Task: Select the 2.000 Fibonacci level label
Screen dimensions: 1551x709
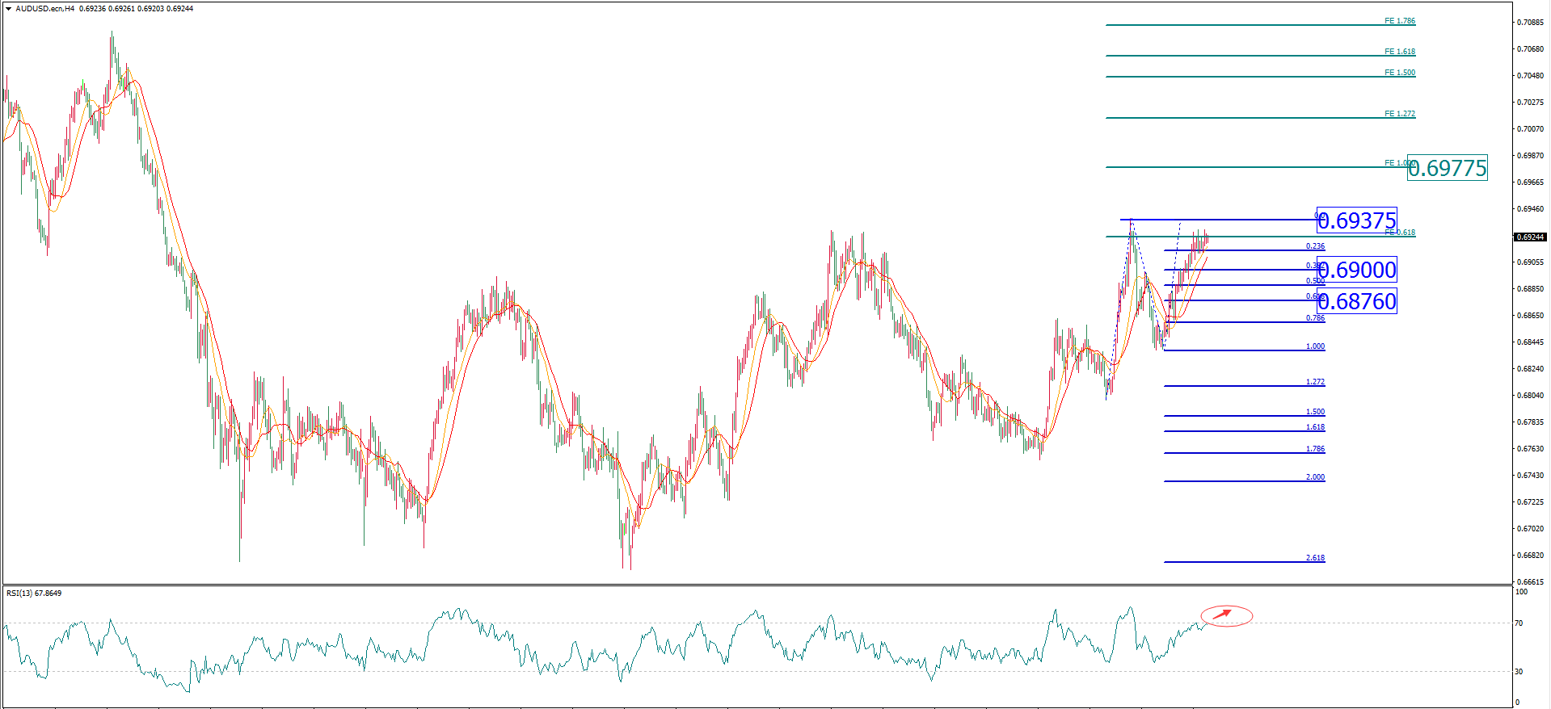Action: point(1315,477)
